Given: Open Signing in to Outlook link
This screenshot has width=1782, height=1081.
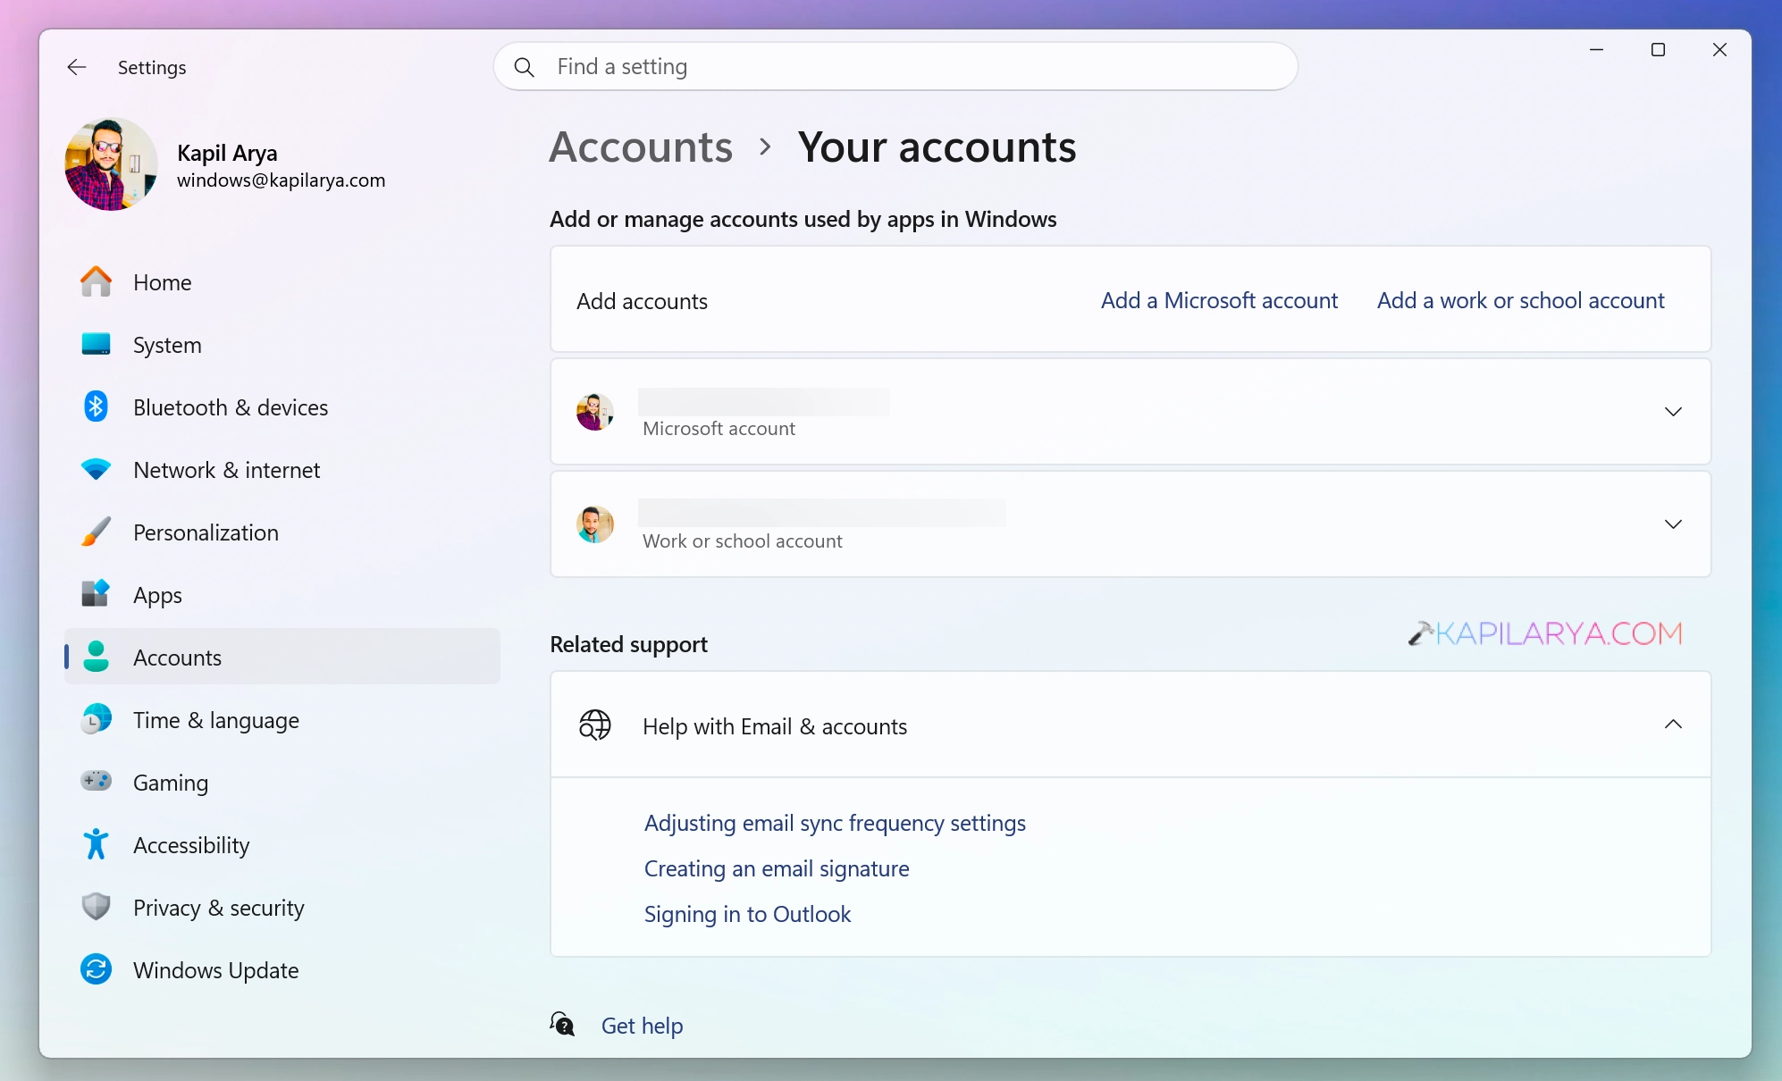Looking at the screenshot, I should pyautogui.click(x=747, y=914).
